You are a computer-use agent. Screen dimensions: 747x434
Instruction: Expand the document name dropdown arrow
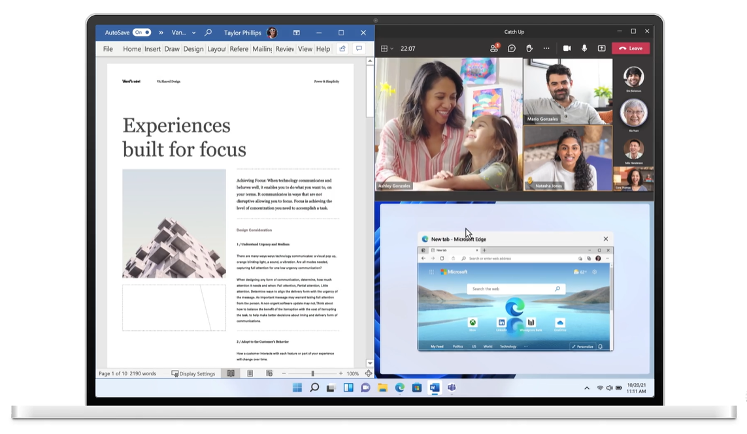(x=194, y=33)
